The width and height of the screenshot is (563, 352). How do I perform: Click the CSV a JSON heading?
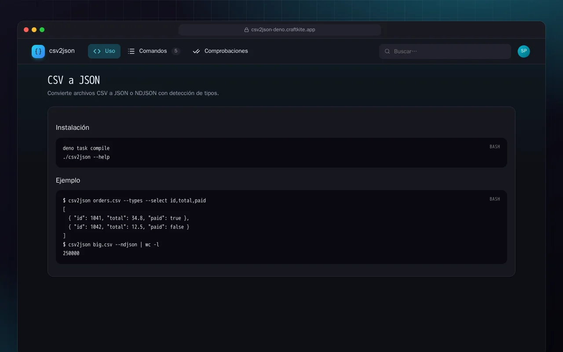[74, 80]
